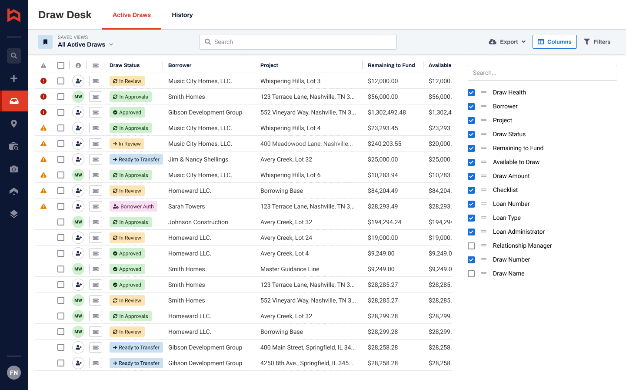Click the columns panel Search field
Image resolution: width=626 pixels, height=390 pixels.
pyautogui.click(x=543, y=73)
